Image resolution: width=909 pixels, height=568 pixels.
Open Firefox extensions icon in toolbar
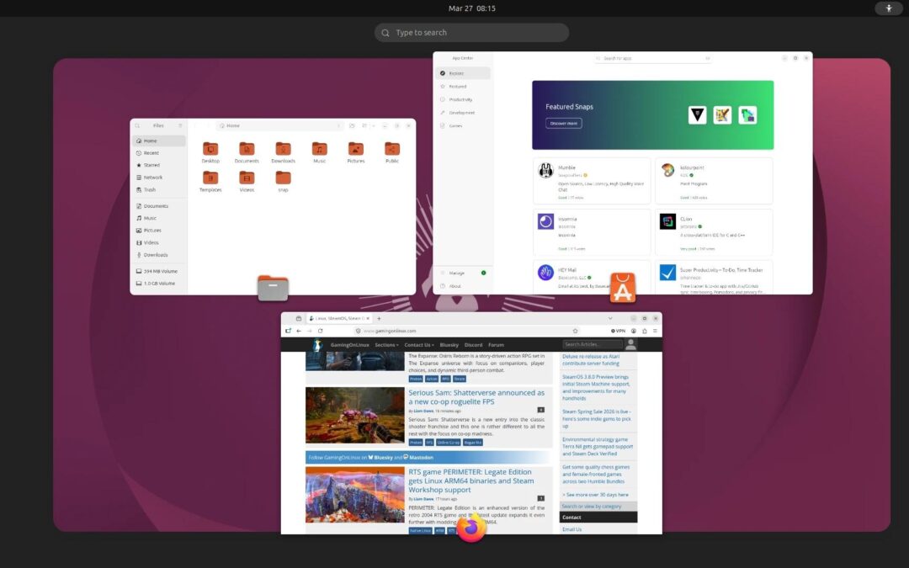(x=644, y=331)
